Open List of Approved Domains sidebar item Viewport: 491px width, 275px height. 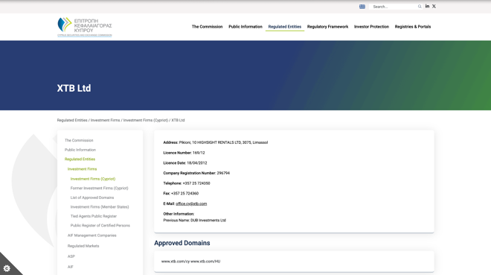click(92, 197)
